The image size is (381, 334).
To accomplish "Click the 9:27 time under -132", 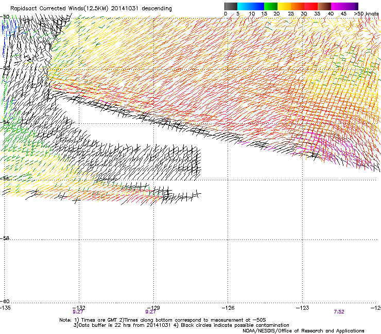I will click(78, 312).
